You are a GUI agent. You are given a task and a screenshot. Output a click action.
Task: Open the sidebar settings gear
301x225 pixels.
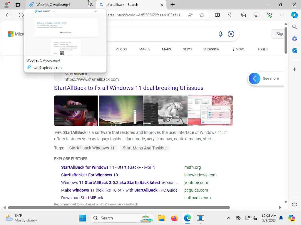click(295, 204)
